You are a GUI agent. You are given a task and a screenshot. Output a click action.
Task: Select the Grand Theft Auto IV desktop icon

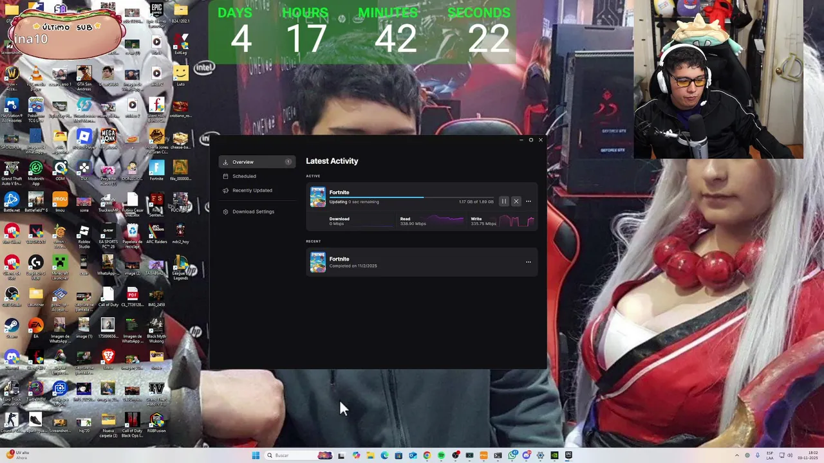point(156,392)
